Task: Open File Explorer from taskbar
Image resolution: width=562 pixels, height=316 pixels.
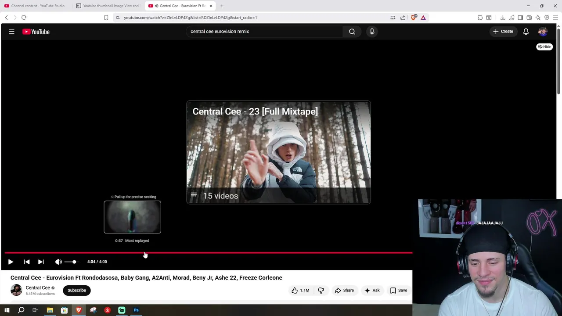Action: click(50, 310)
